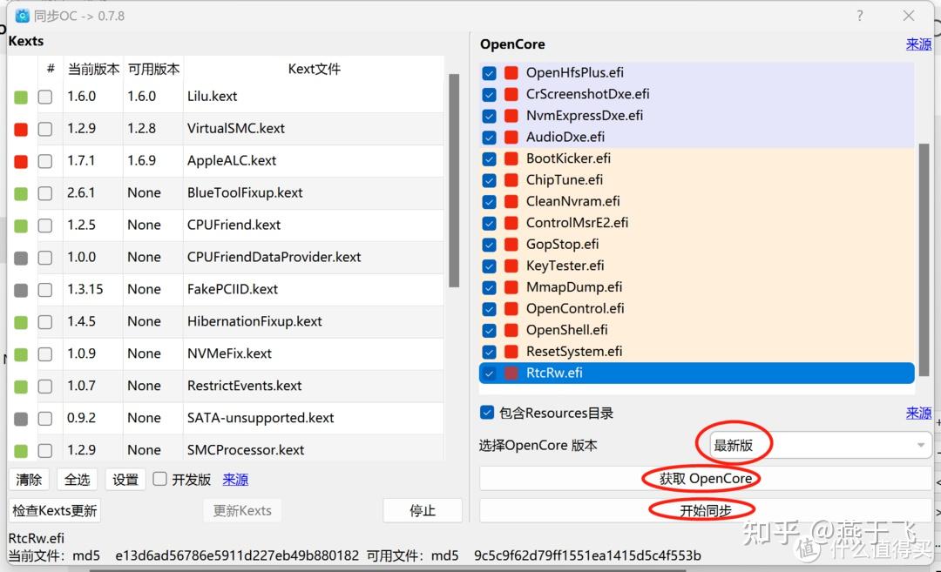The height and width of the screenshot is (572, 941).
Task: Open the 设置 button
Action: [125, 480]
